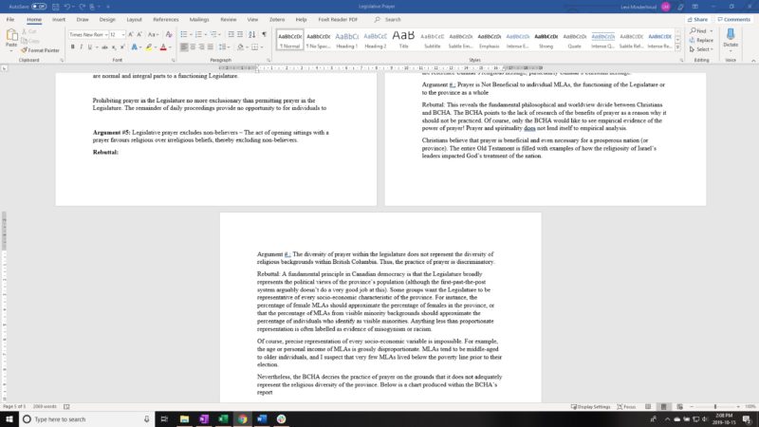
Task: Toggle the AutoSave switch
Action: [x=38, y=6]
